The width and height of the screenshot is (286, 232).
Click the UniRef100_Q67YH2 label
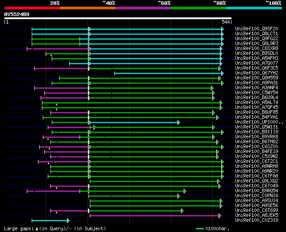pos(257,73)
